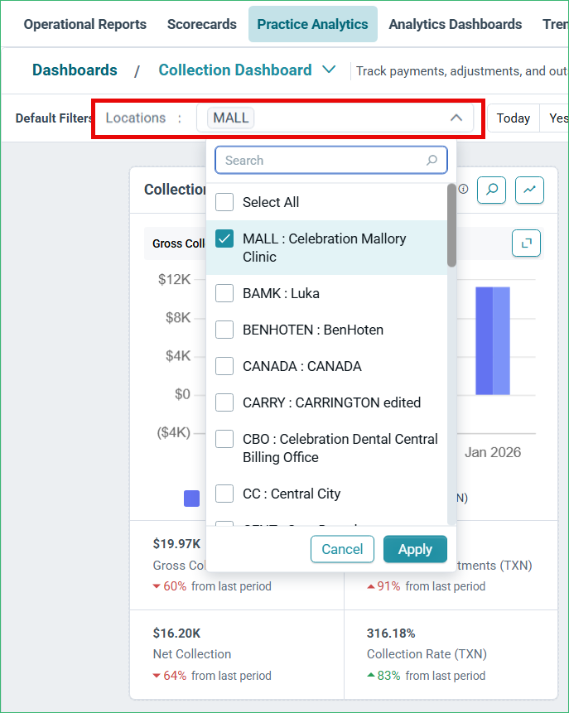Uncheck MALL : Celebration Mallory Clinic
The height and width of the screenshot is (713, 569).
224,238
